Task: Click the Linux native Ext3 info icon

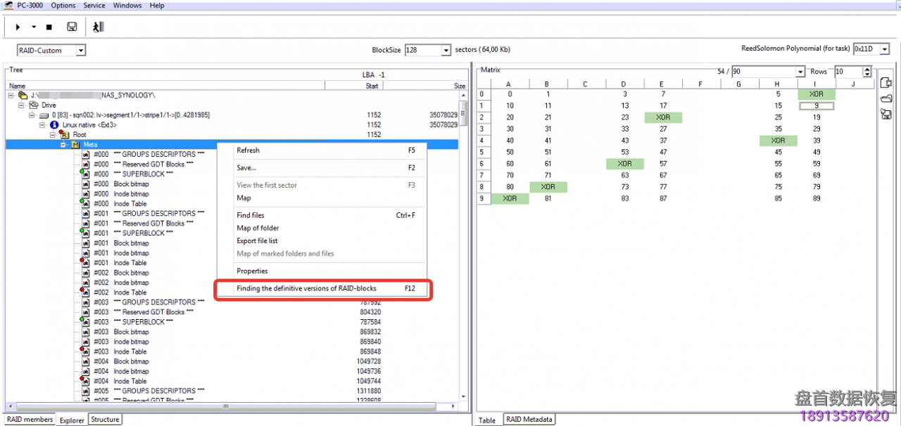Action: (x=54, y=124)
